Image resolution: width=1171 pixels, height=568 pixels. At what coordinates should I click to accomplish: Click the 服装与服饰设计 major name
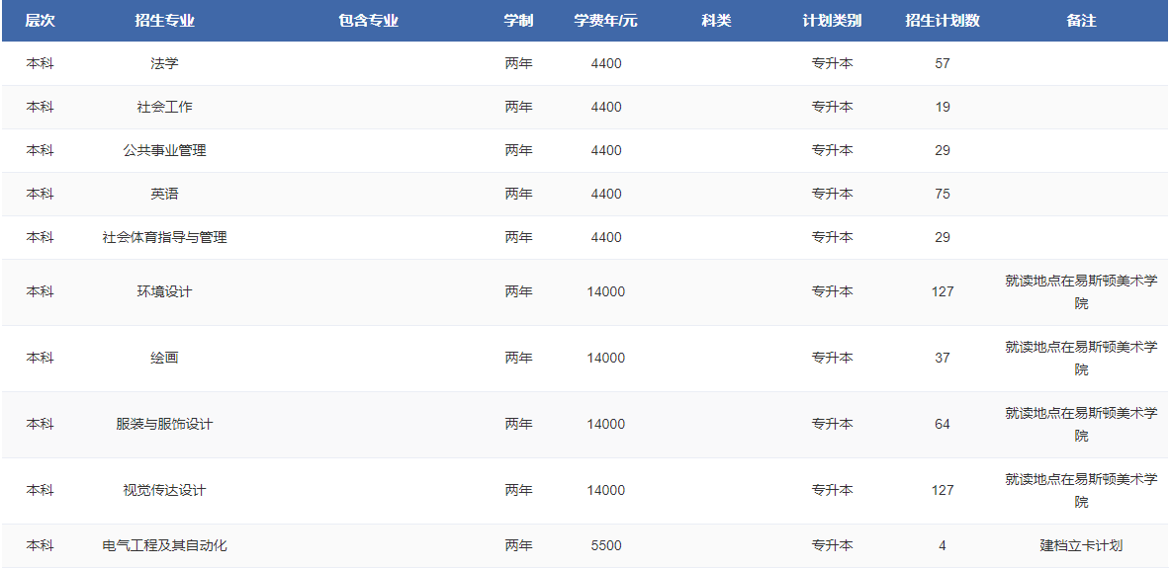(x=164, y=424)
